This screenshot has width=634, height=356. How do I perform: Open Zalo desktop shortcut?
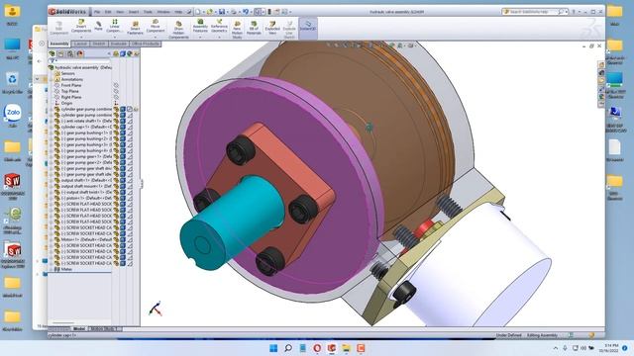[13, 116]
